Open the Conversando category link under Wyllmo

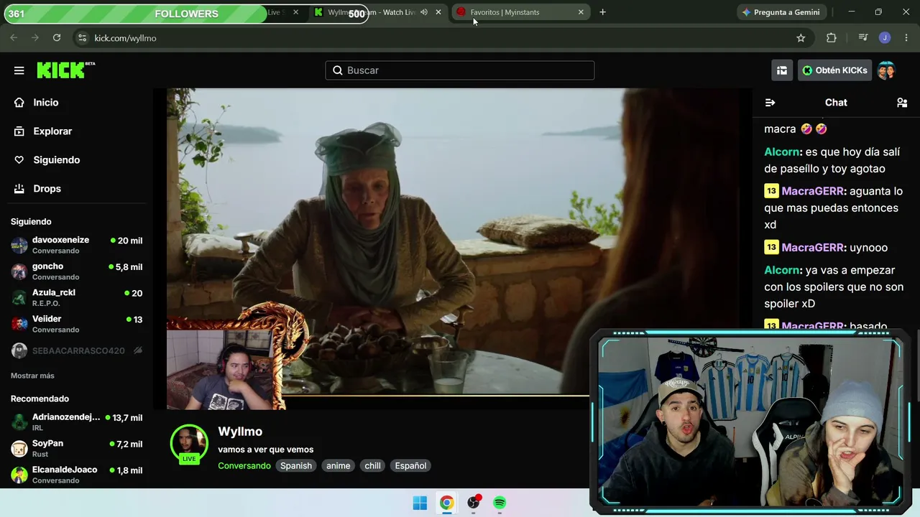coord(244,466)
